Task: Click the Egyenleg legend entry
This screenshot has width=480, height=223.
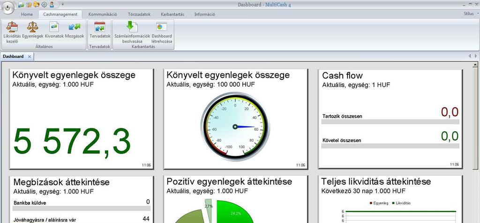Action: [x=379, y=203]
